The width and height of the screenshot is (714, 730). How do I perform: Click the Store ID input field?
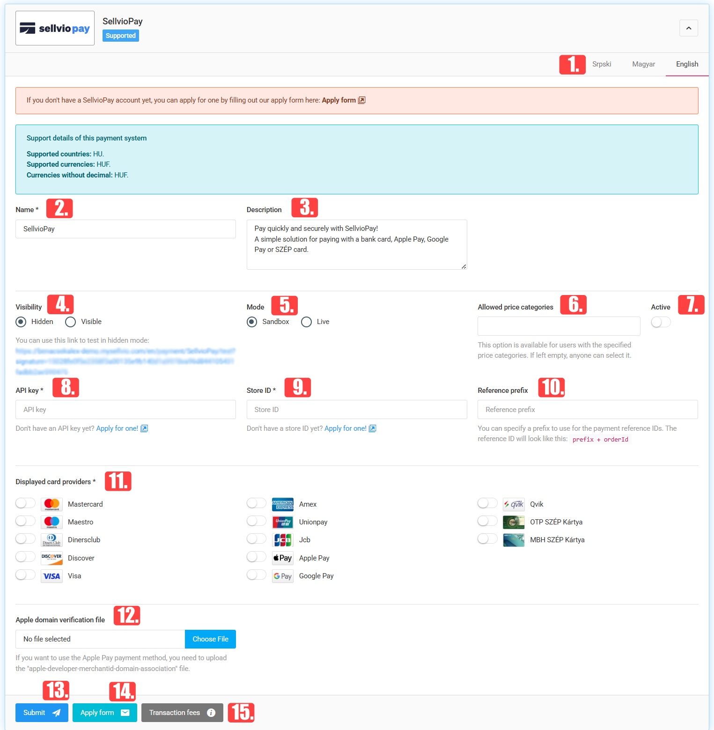point(357,410)
